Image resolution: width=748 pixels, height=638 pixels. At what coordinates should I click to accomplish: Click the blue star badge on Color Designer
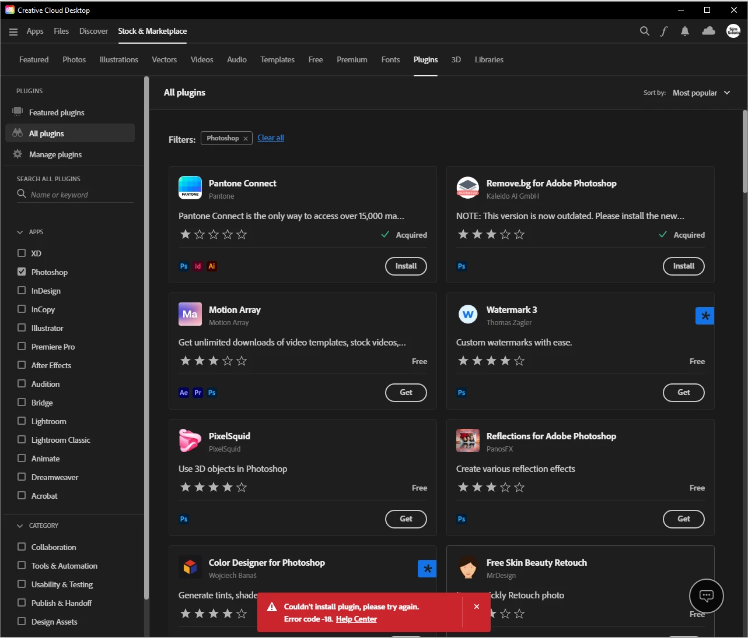coord(427,569)
